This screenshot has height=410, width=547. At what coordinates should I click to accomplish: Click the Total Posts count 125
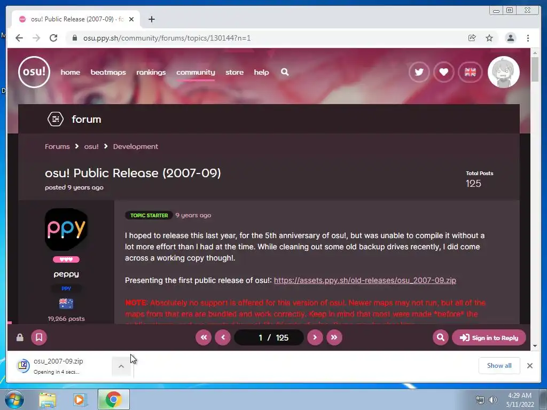[473, 184]
